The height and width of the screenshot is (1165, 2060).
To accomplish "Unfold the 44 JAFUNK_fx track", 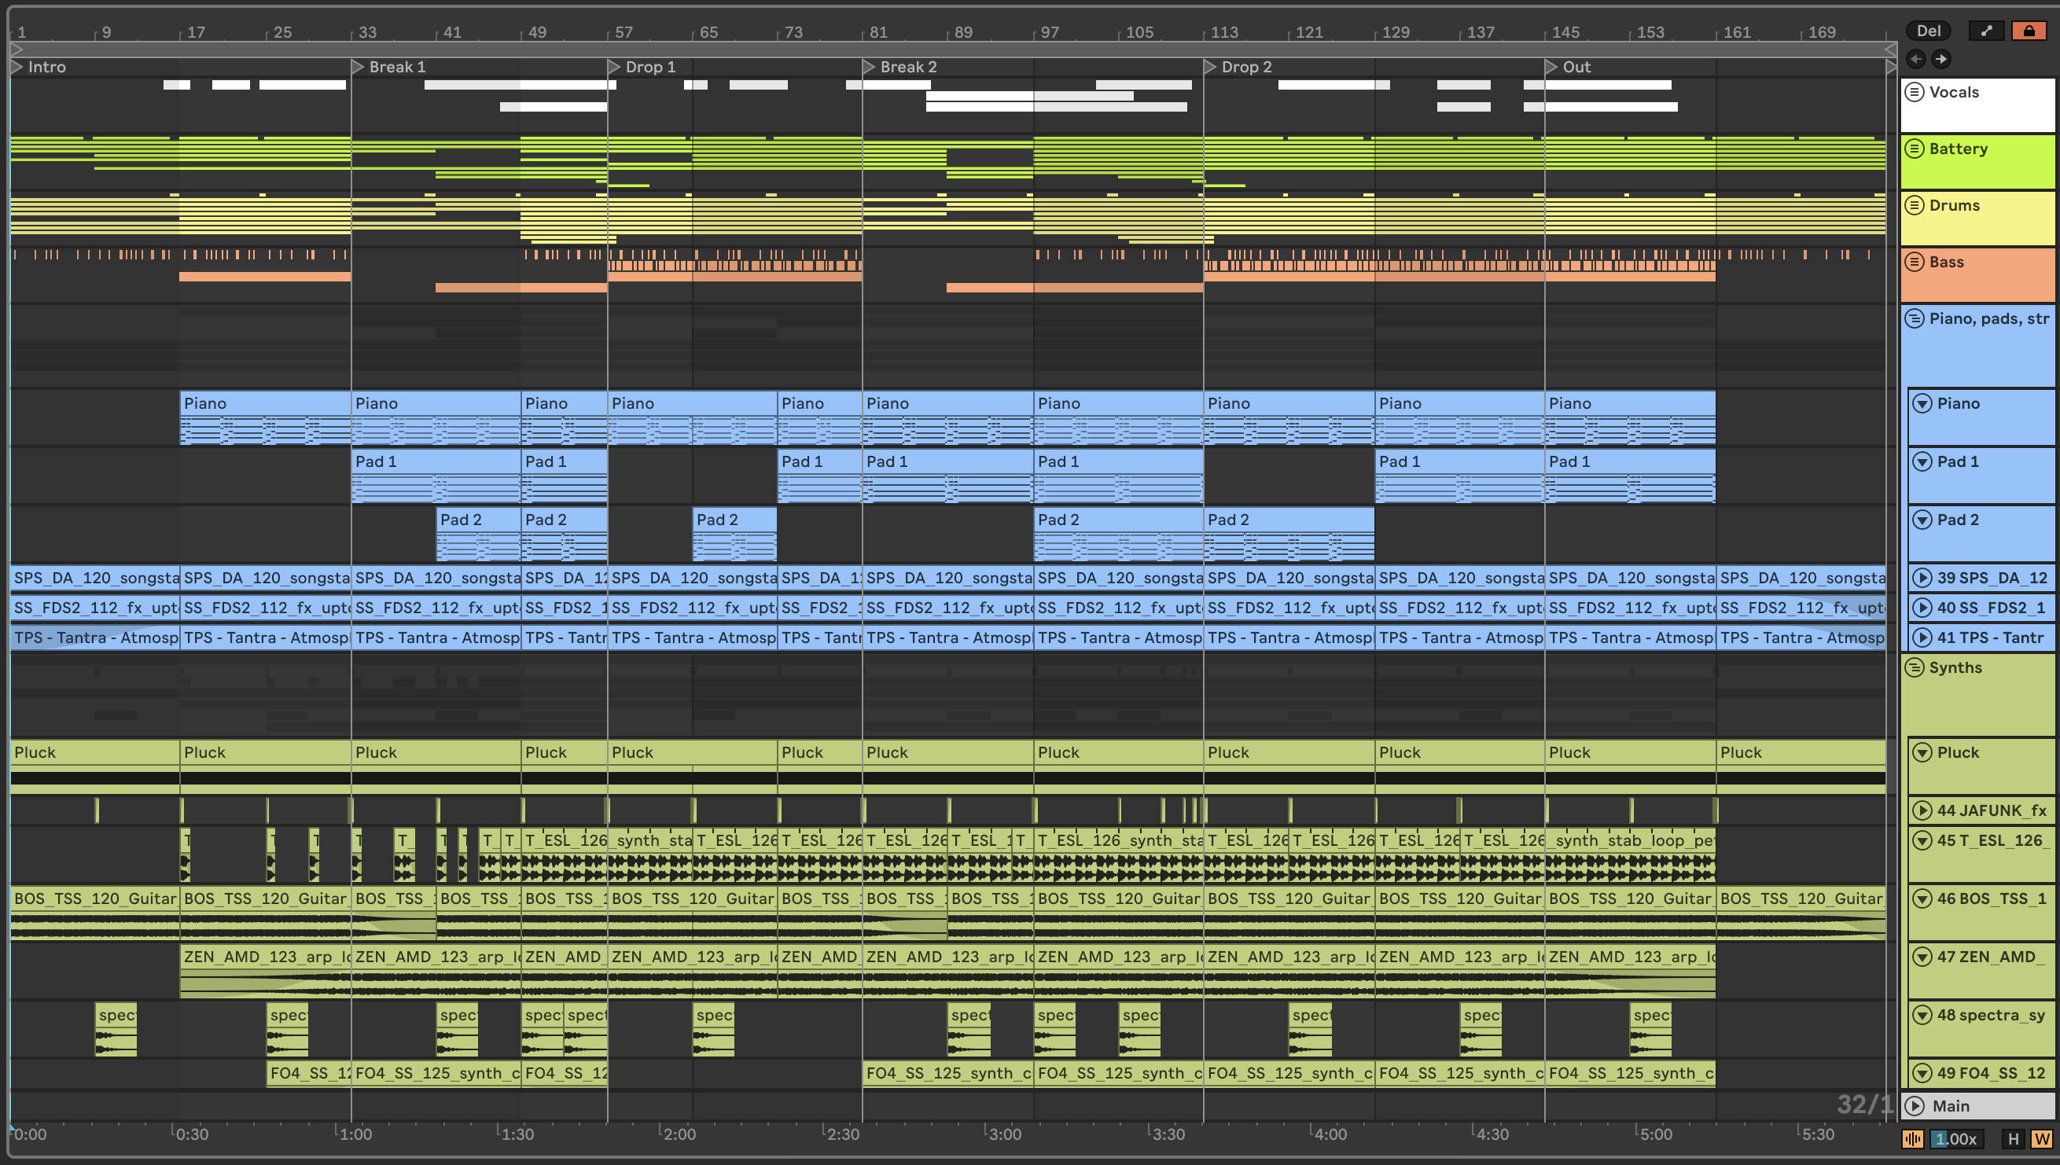I will click(x=1922, y=810).
